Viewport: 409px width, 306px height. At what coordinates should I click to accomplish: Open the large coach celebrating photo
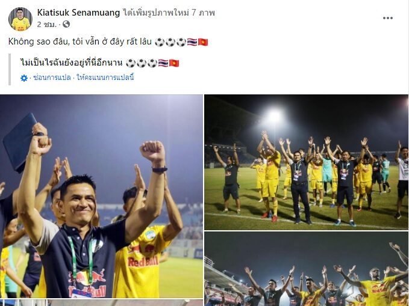101,197
